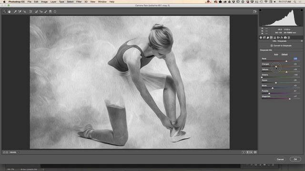Click the Reds slider handle
This screenshot has height=171, width=305.
(286, 61)
